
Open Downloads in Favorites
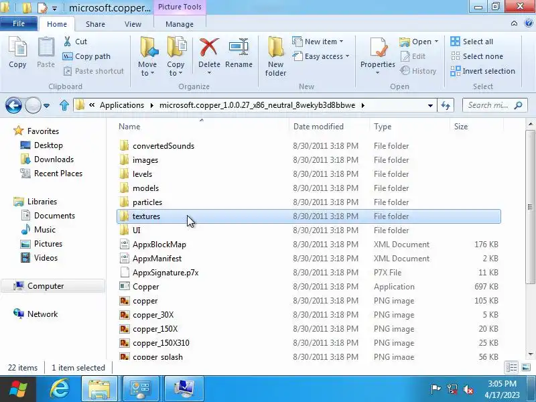coord(47,159)
